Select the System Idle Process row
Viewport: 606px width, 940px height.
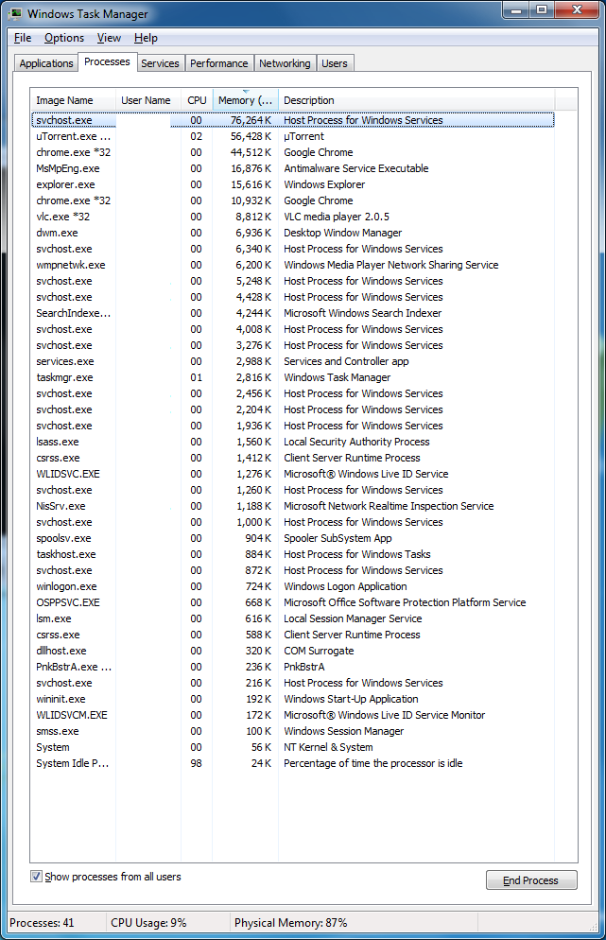pos(292,763)
